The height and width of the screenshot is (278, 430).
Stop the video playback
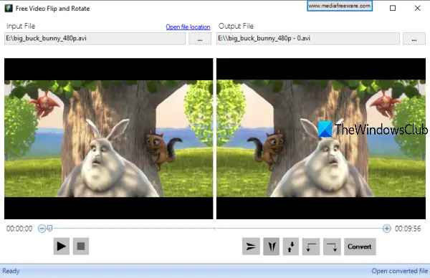point(81,246)
